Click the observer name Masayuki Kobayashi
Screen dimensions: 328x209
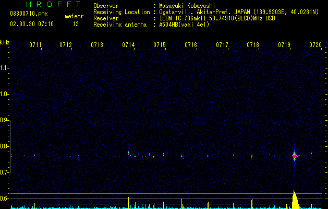(x=187, y=6)
